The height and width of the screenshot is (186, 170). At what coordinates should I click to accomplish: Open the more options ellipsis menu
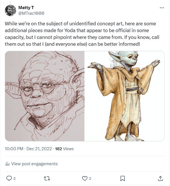click(x=162, y=8)
